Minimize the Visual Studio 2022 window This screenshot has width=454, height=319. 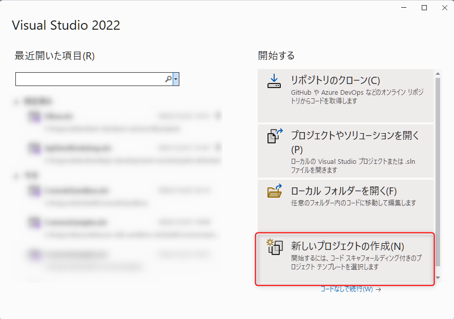pos(404,8)
